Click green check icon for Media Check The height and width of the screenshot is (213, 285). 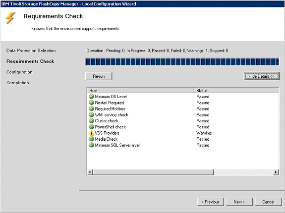[x=91, y=139]
